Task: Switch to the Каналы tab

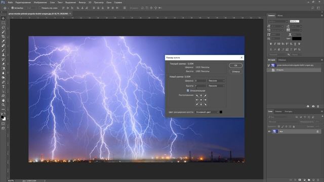Action: click(278, 111)
